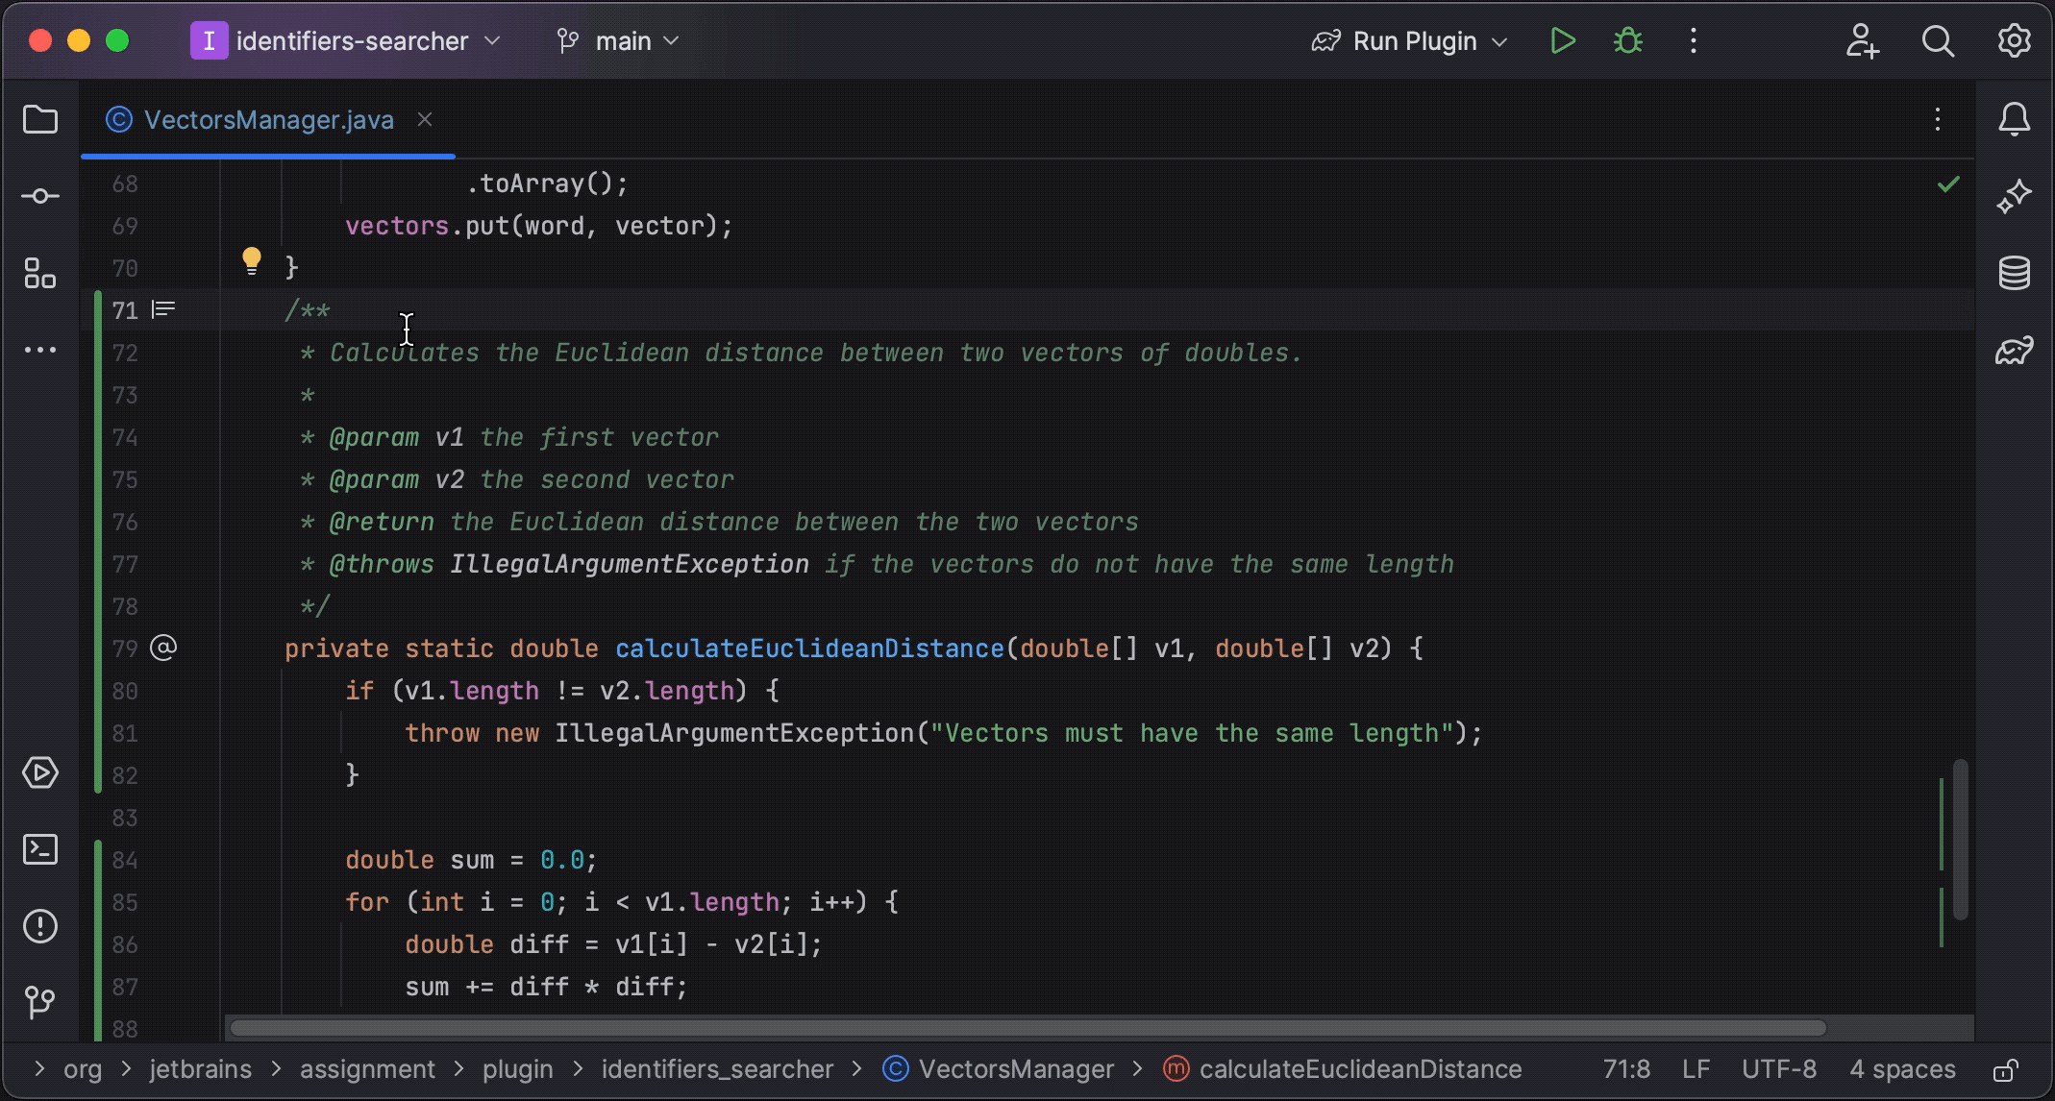Open the Project tool window
This screenshot has width=2055, height=1101.
click(x=40, y=119)
